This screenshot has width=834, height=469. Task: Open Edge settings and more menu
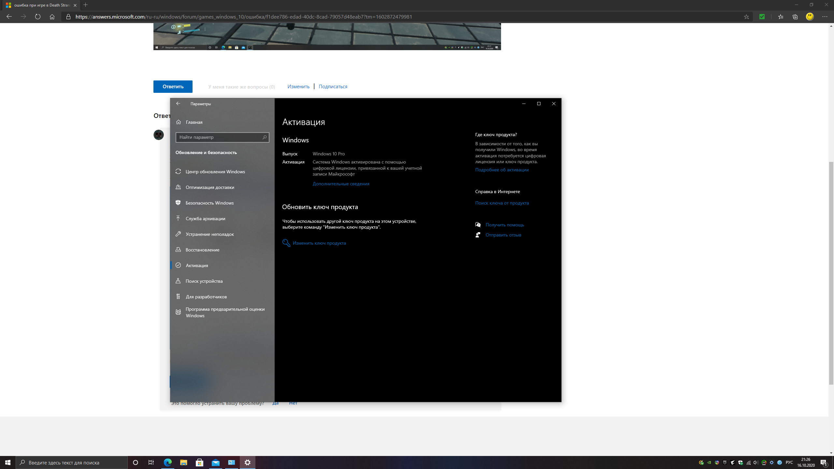coord(825,17)
